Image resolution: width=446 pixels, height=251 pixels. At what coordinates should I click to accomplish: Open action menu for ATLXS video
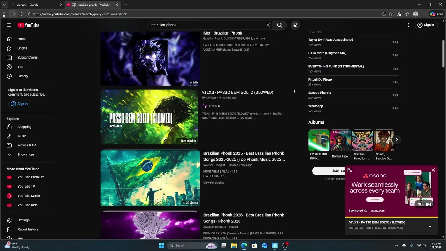[x=294, y=92]
